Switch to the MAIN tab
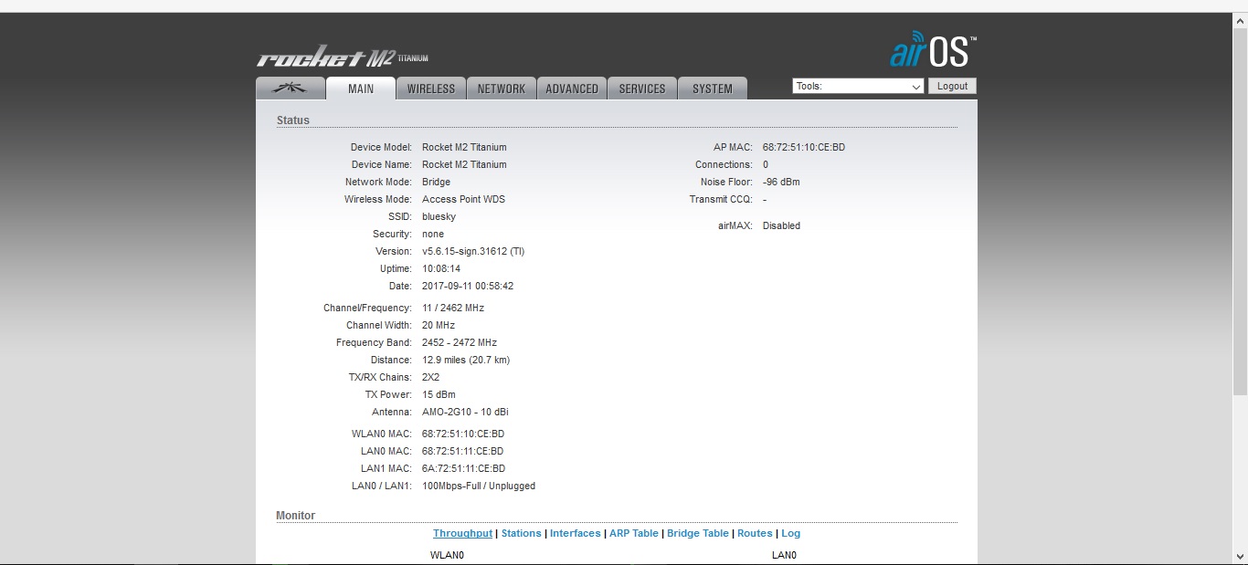Image resolution: width=1248 pixels, height=565 pixels. click(361, 89)
